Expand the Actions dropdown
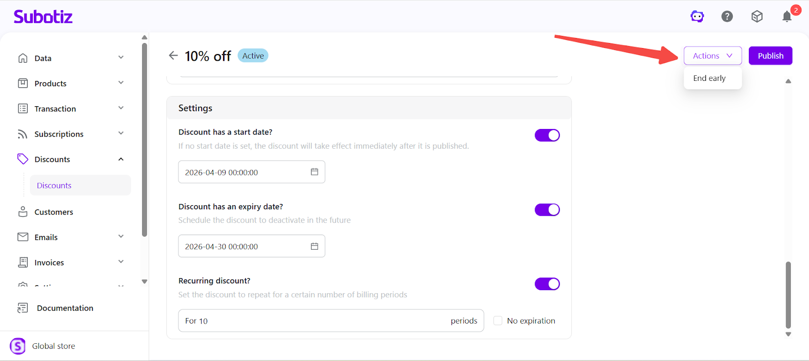Image resolution: width=809 pixels, height=361 pixels. point(712,56)
